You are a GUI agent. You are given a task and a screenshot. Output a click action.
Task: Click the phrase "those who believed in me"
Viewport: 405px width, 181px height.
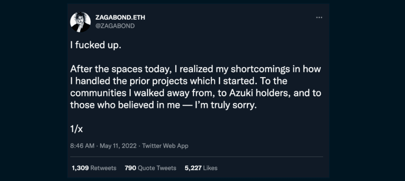tap(125, 105)
